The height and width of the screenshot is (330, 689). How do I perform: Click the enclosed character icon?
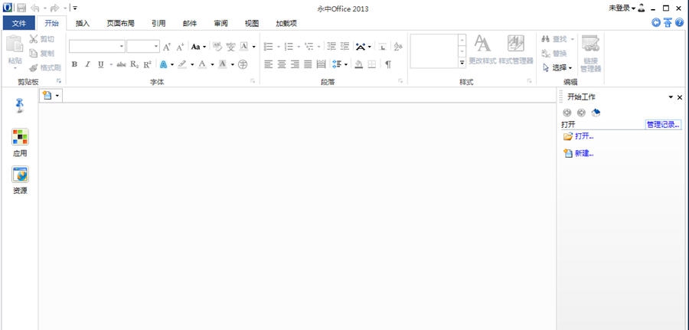pos(243,64)
